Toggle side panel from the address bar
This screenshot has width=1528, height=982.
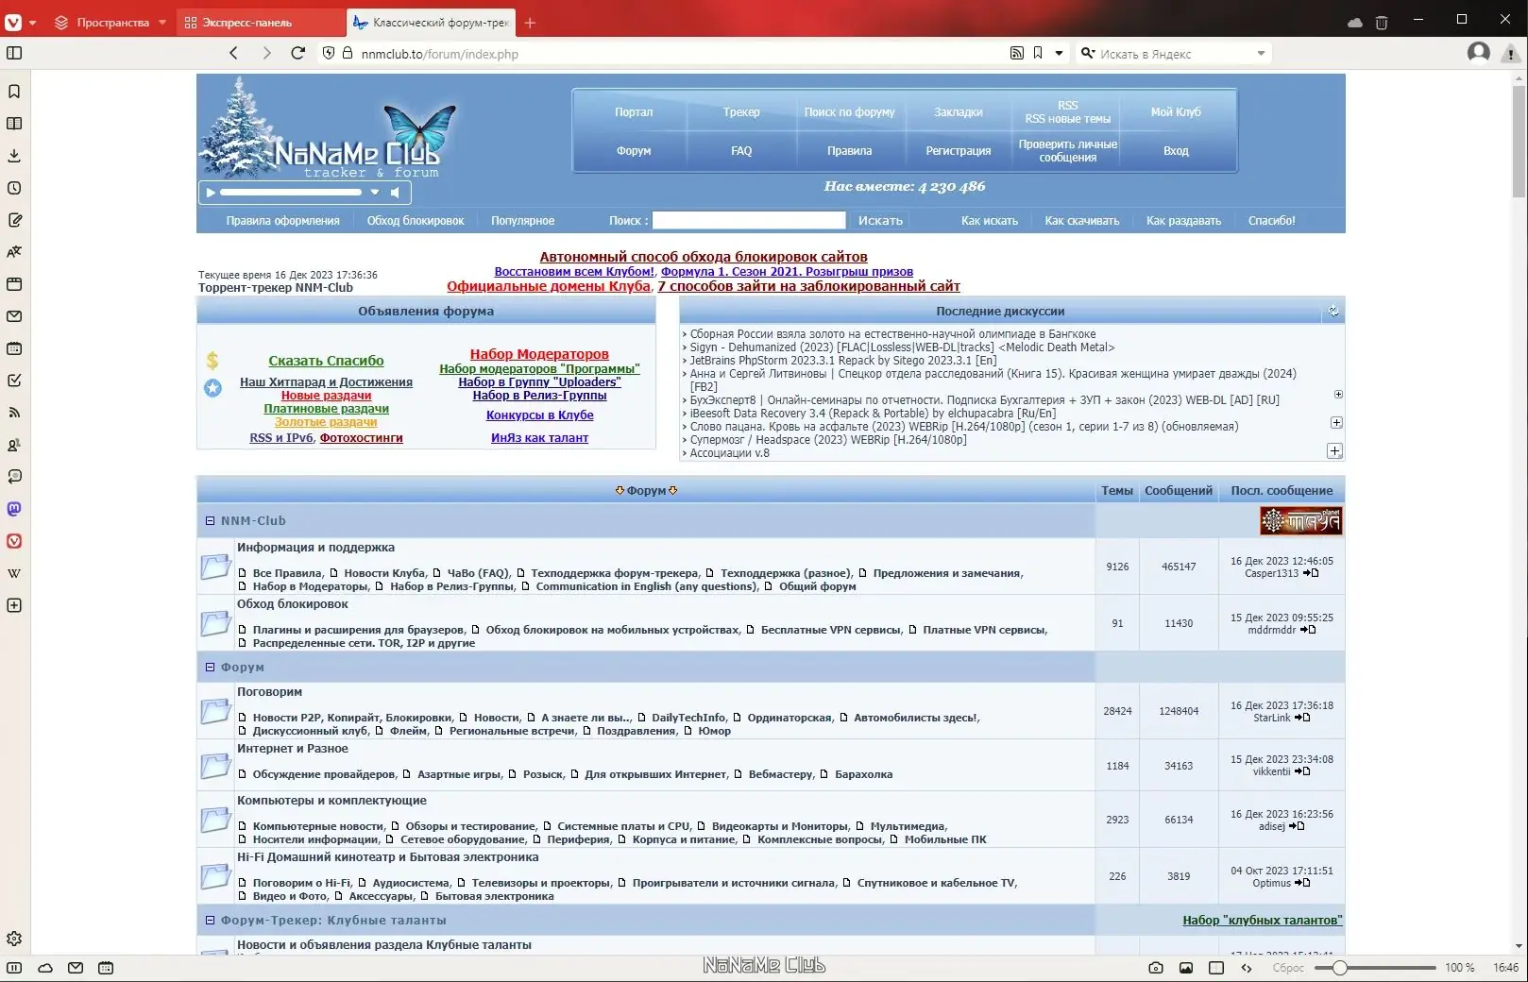click(x=14, y=53)
